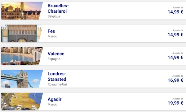186x112 pixels.
Task: Select the Fes gate thumbnail image
Action: point(22,33)
